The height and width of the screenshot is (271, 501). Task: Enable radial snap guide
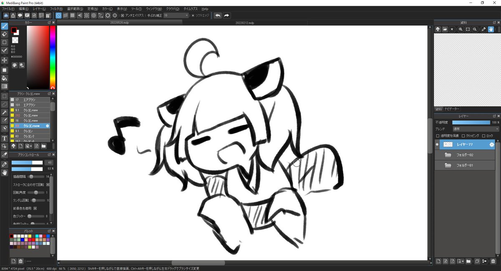click(x=86, y=15)
